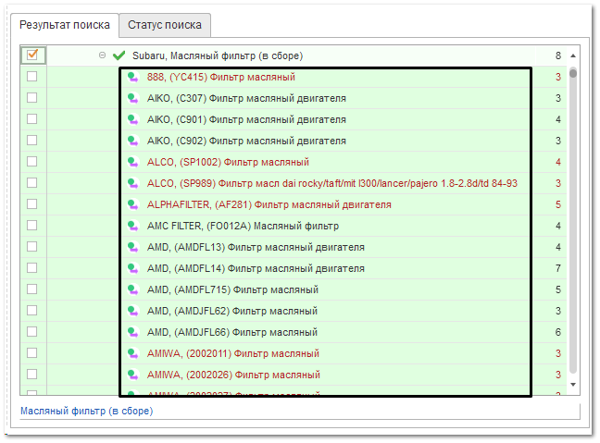Click the analog icon for AMD (AMDFL715)
The height and width of the screenshot is (443, 600).
(132, 289)
